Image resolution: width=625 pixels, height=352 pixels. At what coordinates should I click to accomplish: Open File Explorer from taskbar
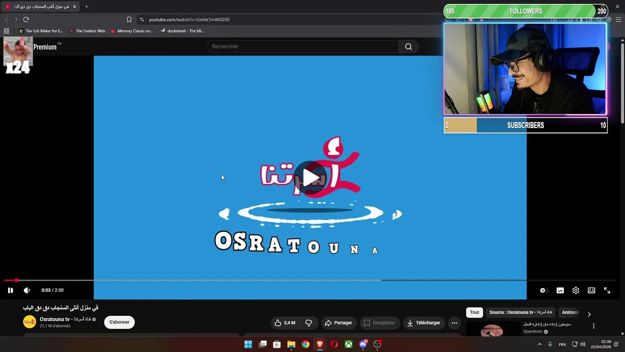[x=291, y=344]
